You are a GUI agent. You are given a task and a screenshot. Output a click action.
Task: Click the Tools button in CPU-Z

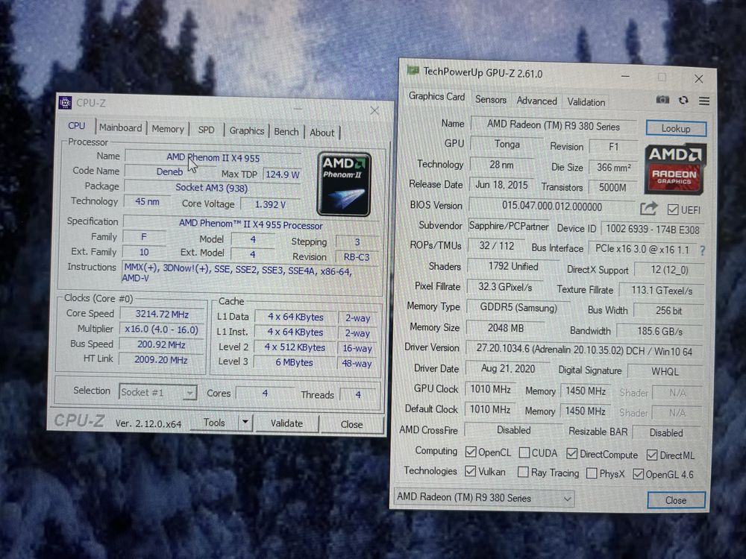click(x=214, y=422)
